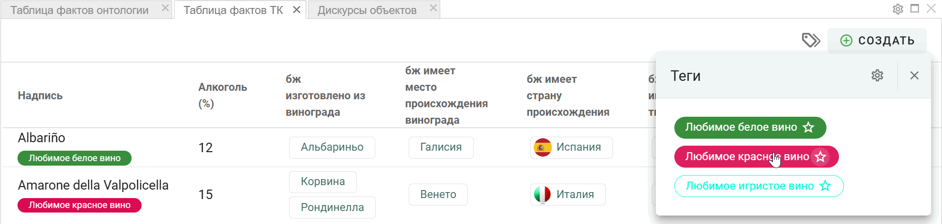Click the Создать button
942x224 pixels.
click(877, 40)
